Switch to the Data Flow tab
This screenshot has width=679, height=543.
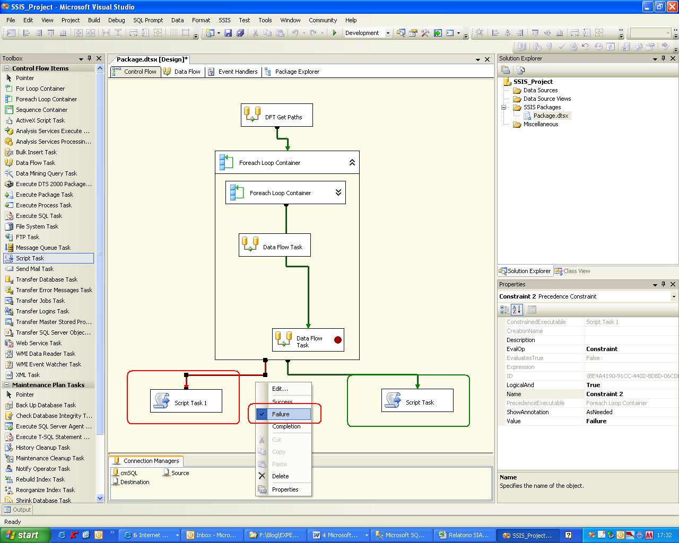[182, 72]
